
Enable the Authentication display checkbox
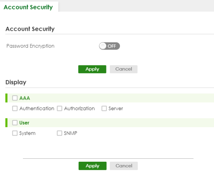point(15,108)
